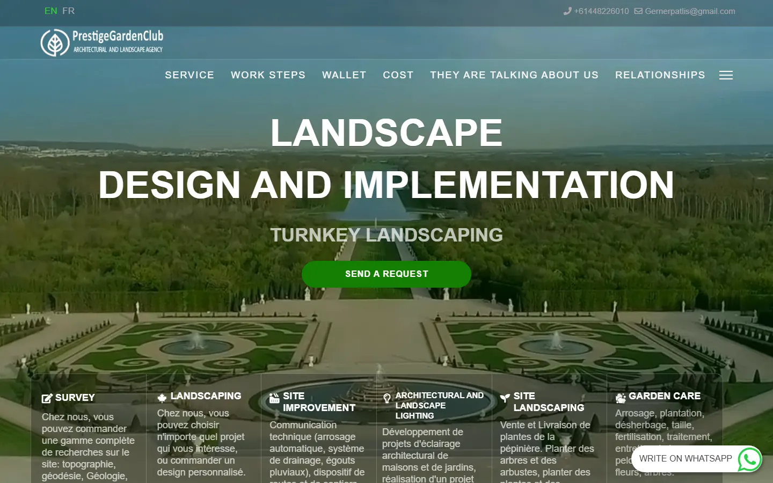Click 'Communication technique' description text
This screenshot has height=483, width=773.
(317, 451)
